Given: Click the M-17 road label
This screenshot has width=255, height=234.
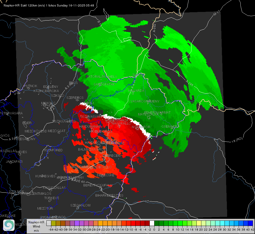Looking at the screenshot, I should coord(216,13).
